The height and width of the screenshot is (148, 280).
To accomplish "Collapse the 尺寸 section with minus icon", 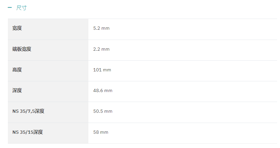I will (x=10, y=8).
